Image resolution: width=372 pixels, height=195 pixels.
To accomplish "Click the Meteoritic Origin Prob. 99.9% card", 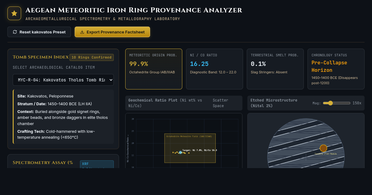I will pyautogui.click(x=154, y=69).
